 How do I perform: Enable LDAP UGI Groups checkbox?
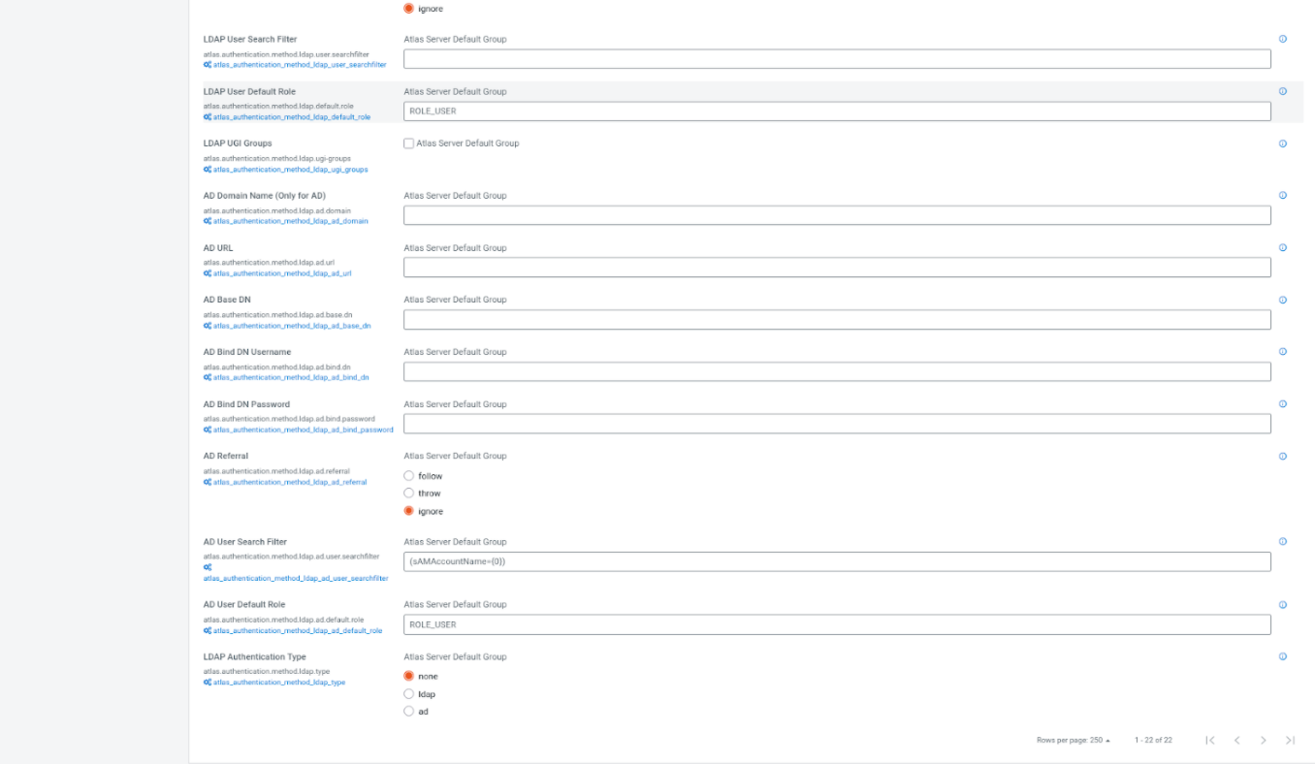408,143
